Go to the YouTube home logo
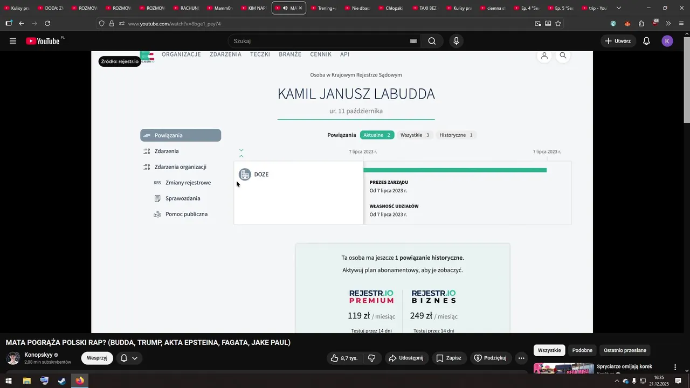The width and height of the screenshot is (690, 388). pyautogui.click(x=43, y=41)
